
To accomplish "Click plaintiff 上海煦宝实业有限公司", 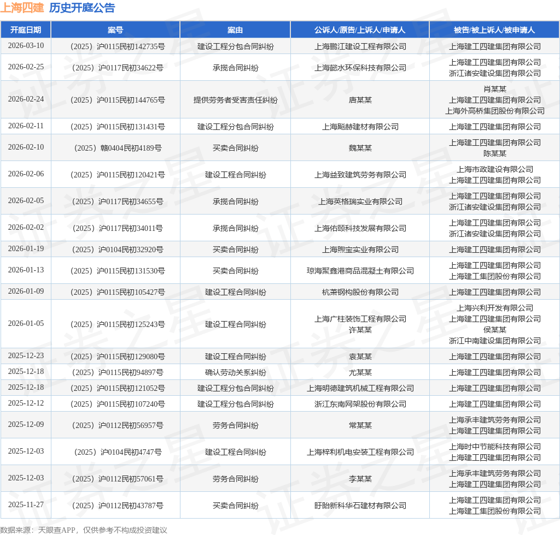I will click(x=360, y=249).
